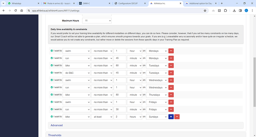
Task: Click the page vertical scrollbar thumb
Action: [x=255, y=82]
